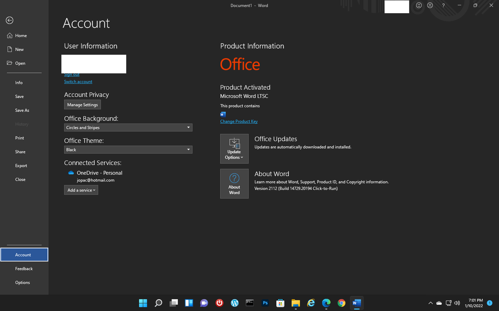Switch to Microsoft Edge in taskbar

coord(326,303)
